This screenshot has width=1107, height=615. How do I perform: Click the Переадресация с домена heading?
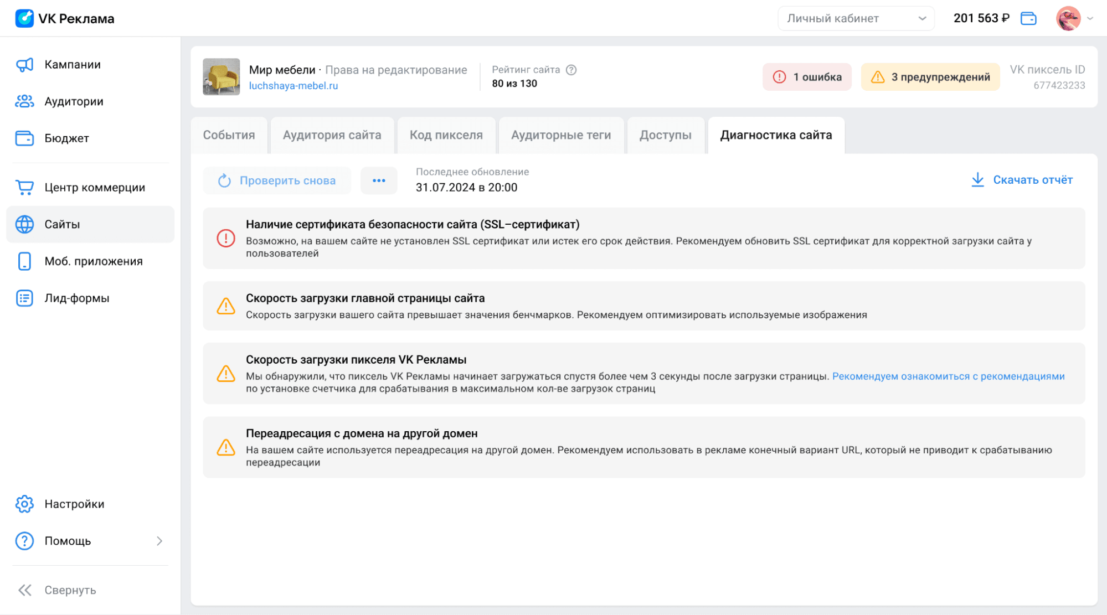362,433
